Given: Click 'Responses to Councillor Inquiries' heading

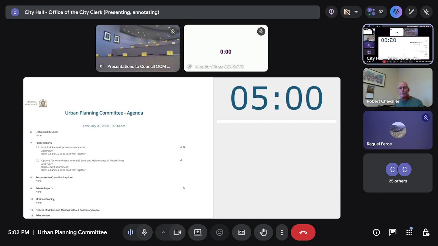Looking at the screenshot, I should click(x=54, y=177).
